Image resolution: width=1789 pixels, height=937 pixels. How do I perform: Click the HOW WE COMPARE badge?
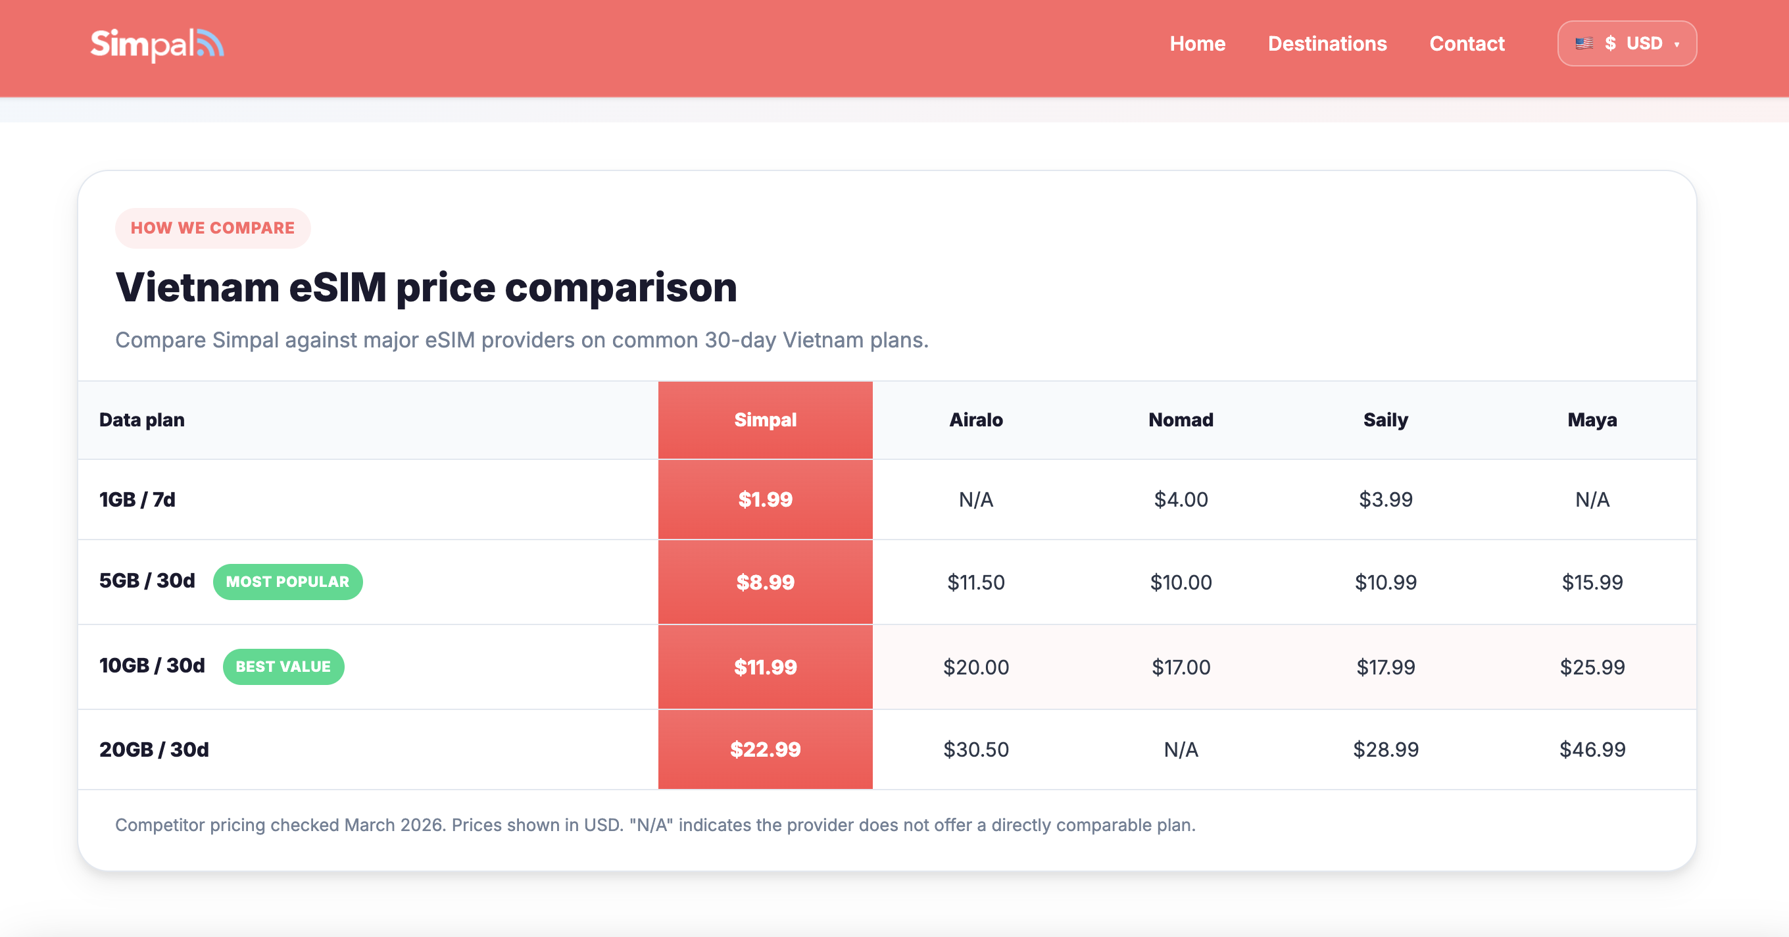[212, 228]
